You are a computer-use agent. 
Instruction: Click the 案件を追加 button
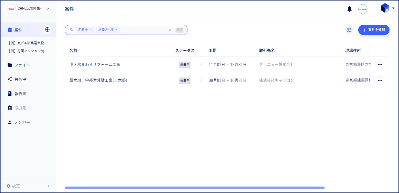pyautogui.click(x=374, y=30)
